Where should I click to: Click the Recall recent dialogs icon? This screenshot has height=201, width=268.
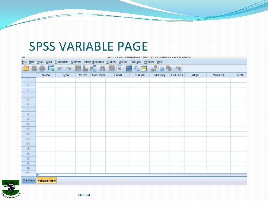tap(51, 68)
